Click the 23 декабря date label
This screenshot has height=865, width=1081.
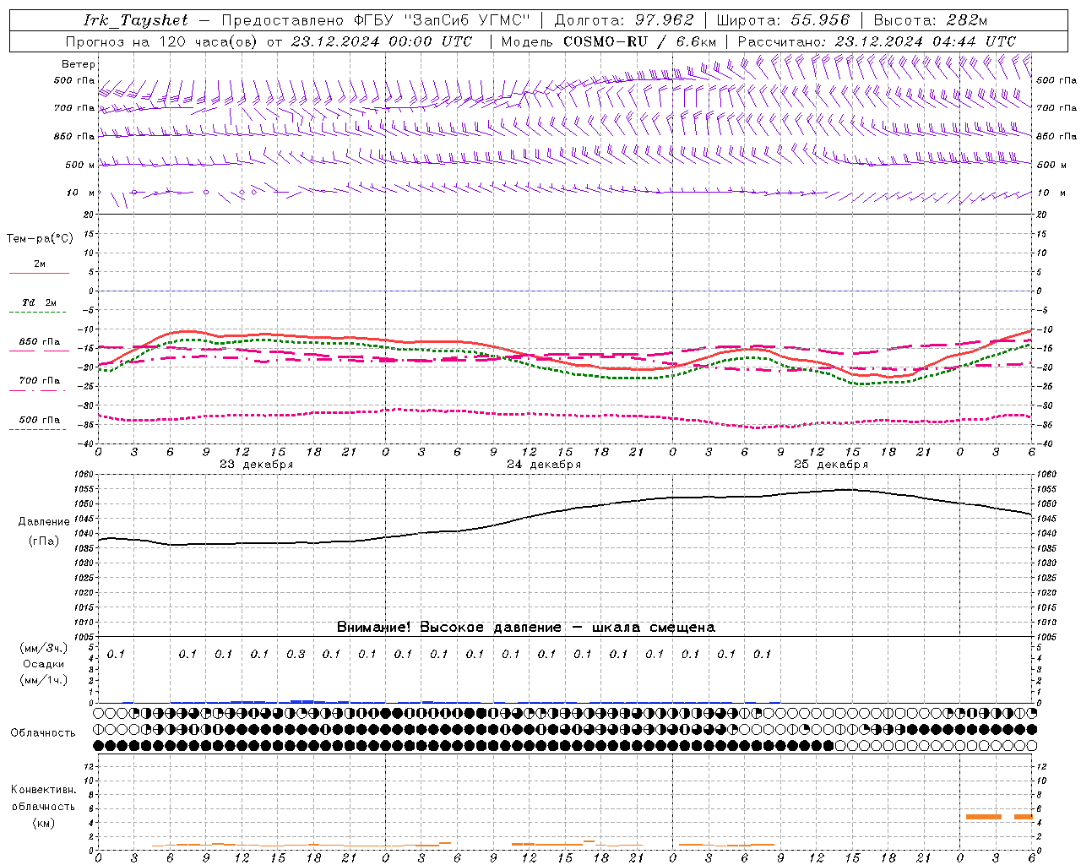[x=257, y=465]
